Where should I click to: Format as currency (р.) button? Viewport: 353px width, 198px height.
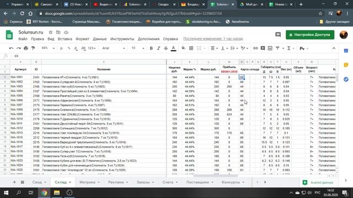tap(61, 48)
